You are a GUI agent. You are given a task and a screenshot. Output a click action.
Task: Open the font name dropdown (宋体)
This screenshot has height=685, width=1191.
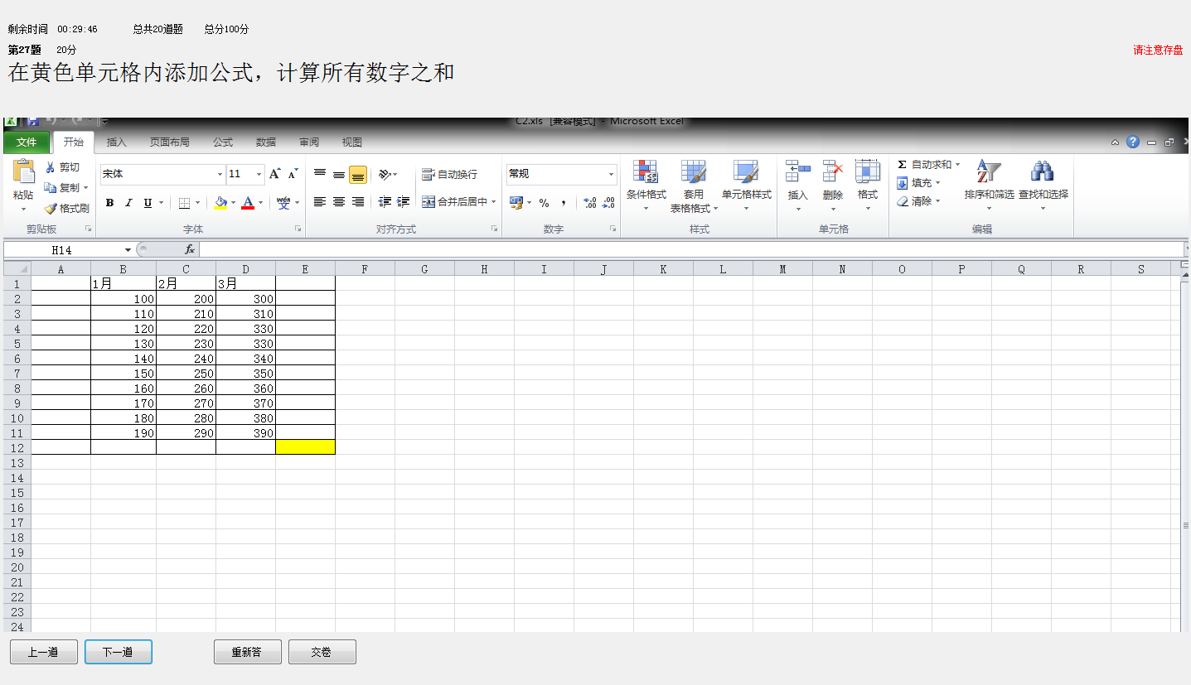[220, 175]
